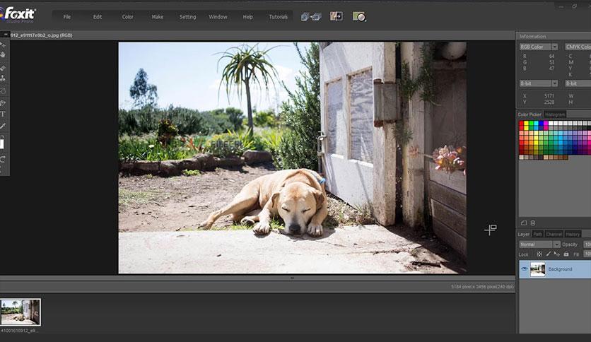
Task: Open the Window menu
Action: click(218, 17)
